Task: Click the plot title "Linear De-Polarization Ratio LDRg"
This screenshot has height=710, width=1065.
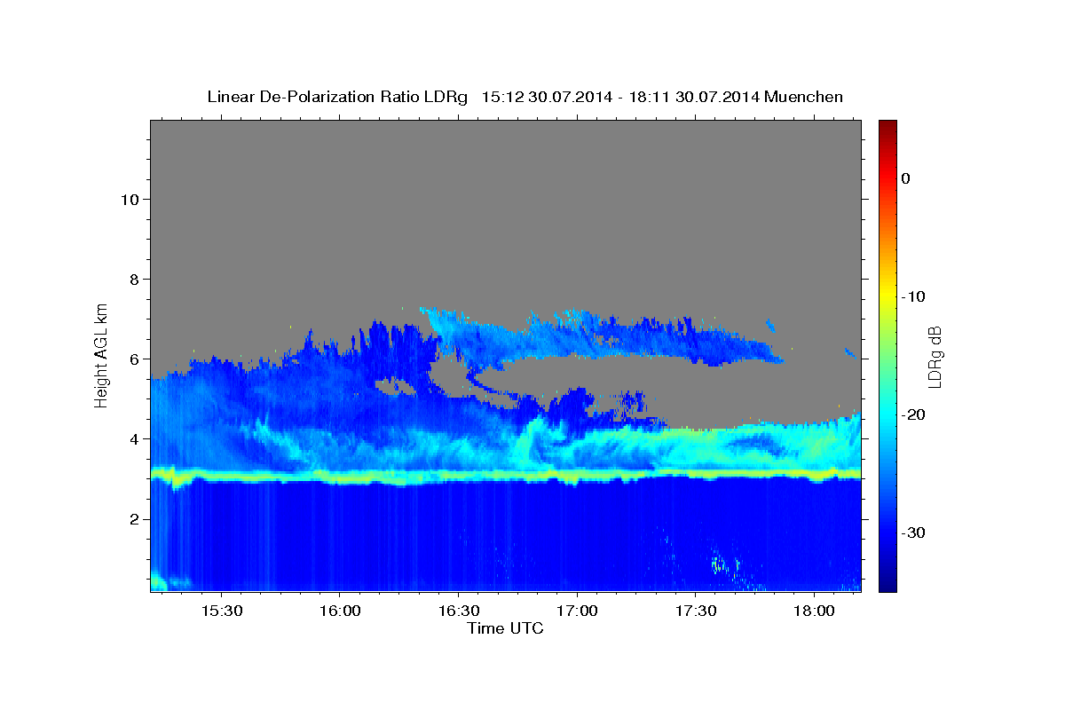Action: [337, 97]
